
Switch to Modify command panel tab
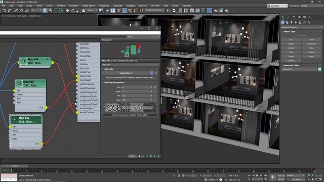288,17
